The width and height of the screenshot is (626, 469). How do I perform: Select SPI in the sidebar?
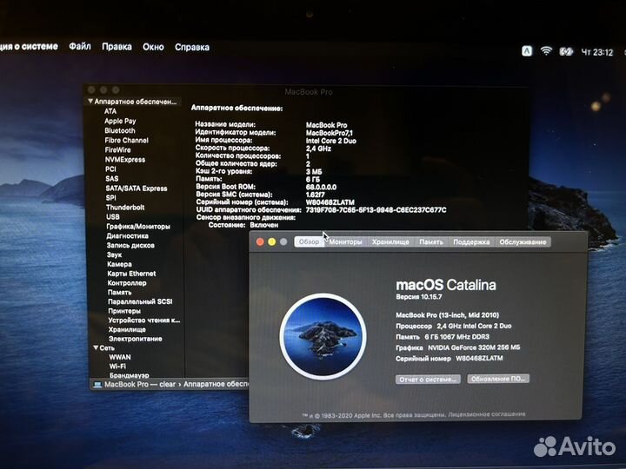tap(111, 198)
